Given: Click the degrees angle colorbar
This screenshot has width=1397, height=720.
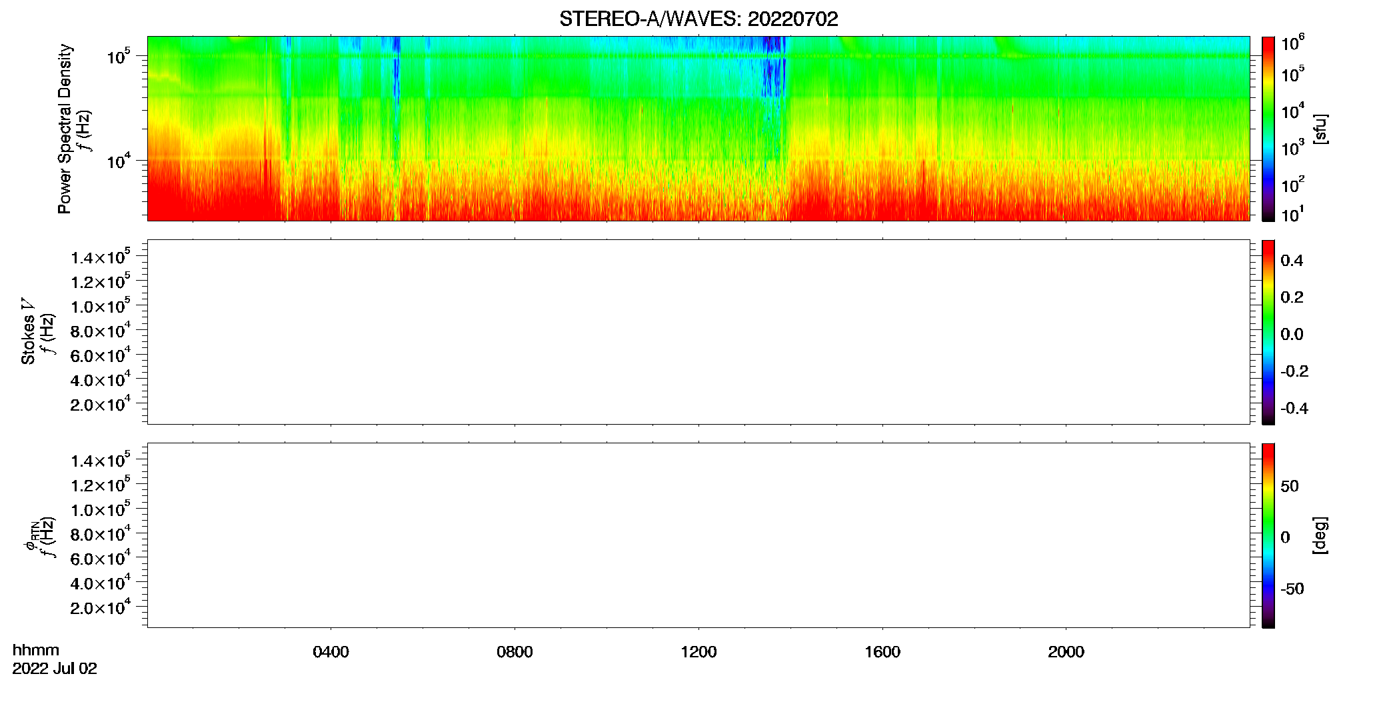Looking at the screenshot, I should pyautogui.click(x=1268, y=535).
